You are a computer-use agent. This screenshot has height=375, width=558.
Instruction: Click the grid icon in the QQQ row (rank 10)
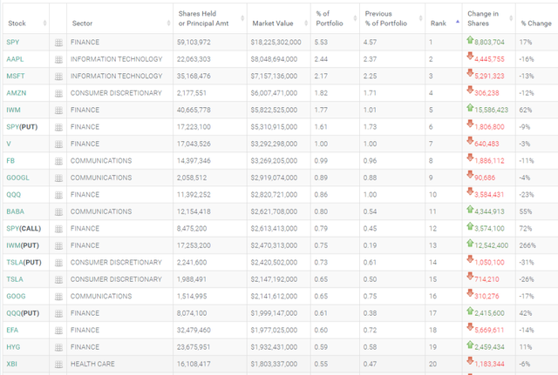[58, 195]
